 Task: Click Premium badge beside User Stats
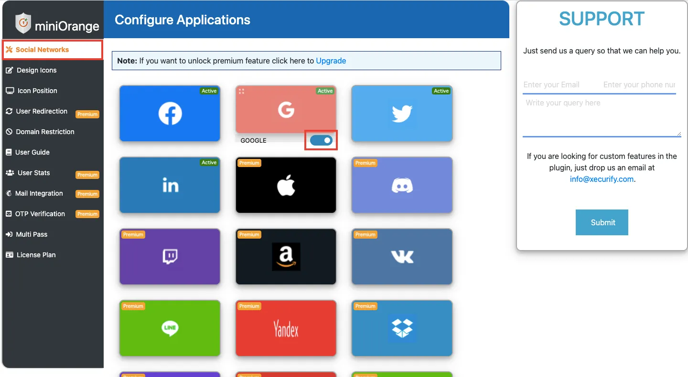[87, 175]
